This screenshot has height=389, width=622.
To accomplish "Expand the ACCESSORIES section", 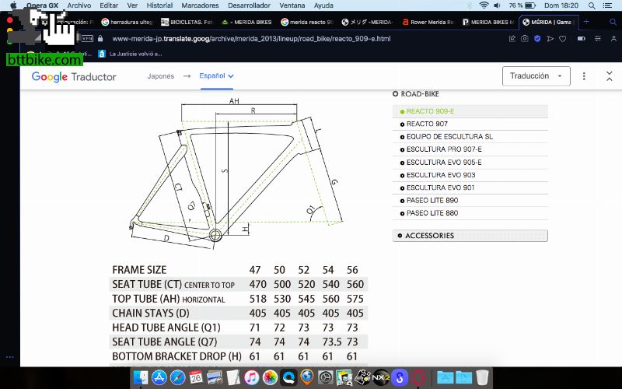I will click(x=470, y=236).
